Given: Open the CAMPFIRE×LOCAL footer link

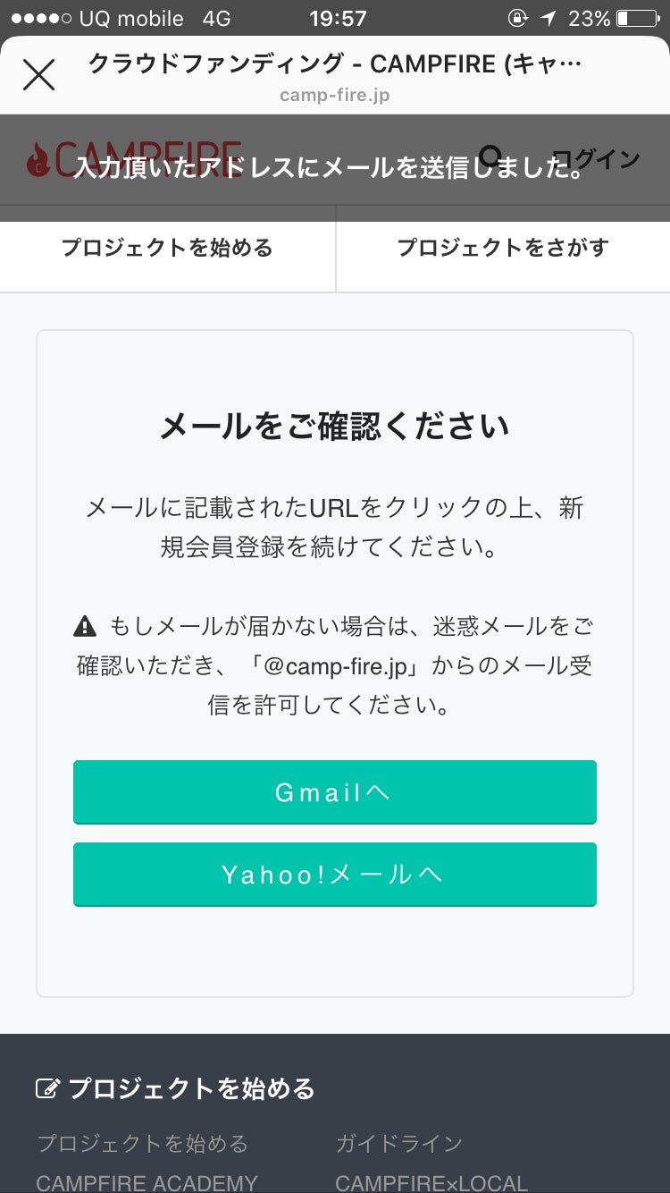Looking at the screenshot, I should click(x=431, y=1183).
